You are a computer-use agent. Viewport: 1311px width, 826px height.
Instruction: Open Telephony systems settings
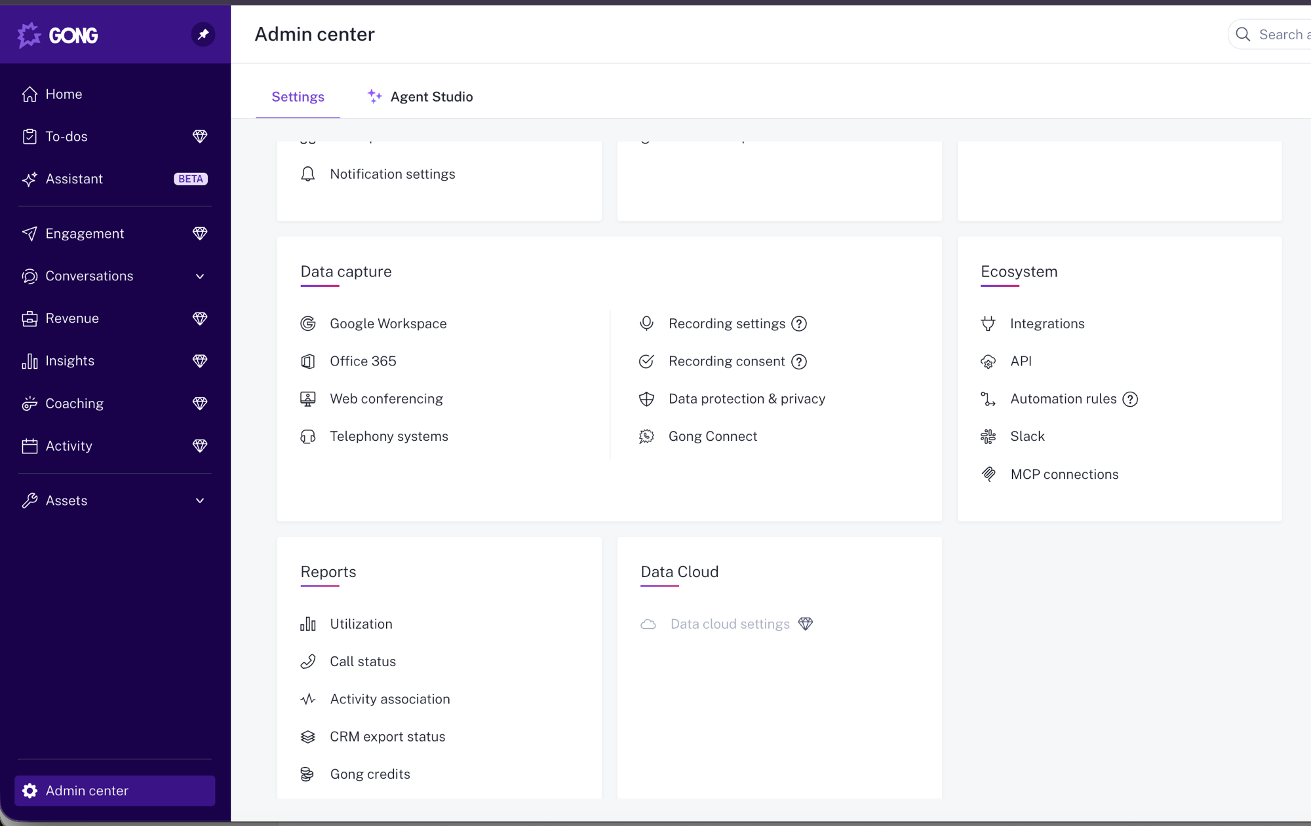(x=389, y=436)
